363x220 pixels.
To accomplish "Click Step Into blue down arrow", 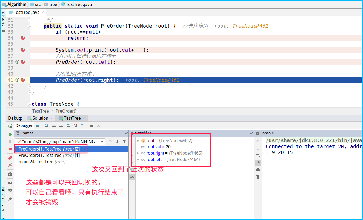I will (54, 125).
